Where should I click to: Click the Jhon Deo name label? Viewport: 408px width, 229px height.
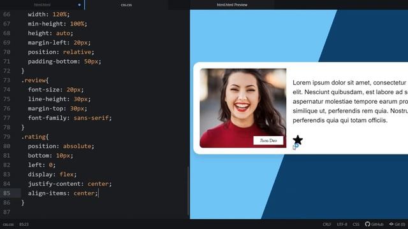(x=268, y=141)
